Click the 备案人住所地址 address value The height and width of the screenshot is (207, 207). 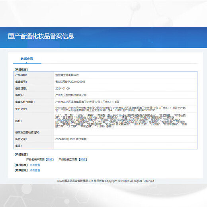point(87,102)
